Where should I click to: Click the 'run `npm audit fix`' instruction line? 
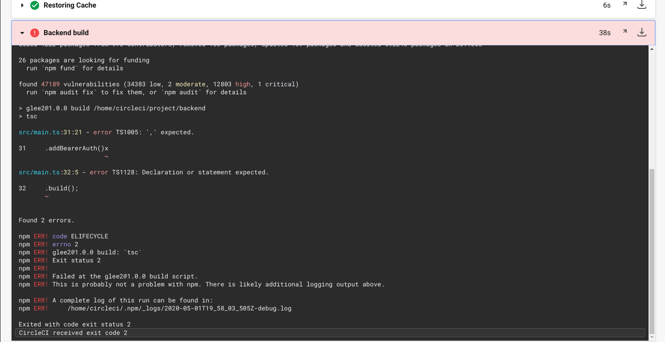point(136,92)
